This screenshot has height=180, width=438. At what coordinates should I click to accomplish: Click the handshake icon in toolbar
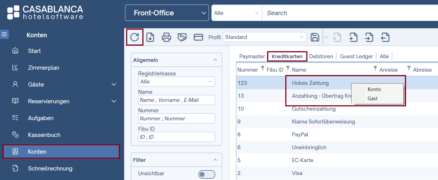[182, 37]
